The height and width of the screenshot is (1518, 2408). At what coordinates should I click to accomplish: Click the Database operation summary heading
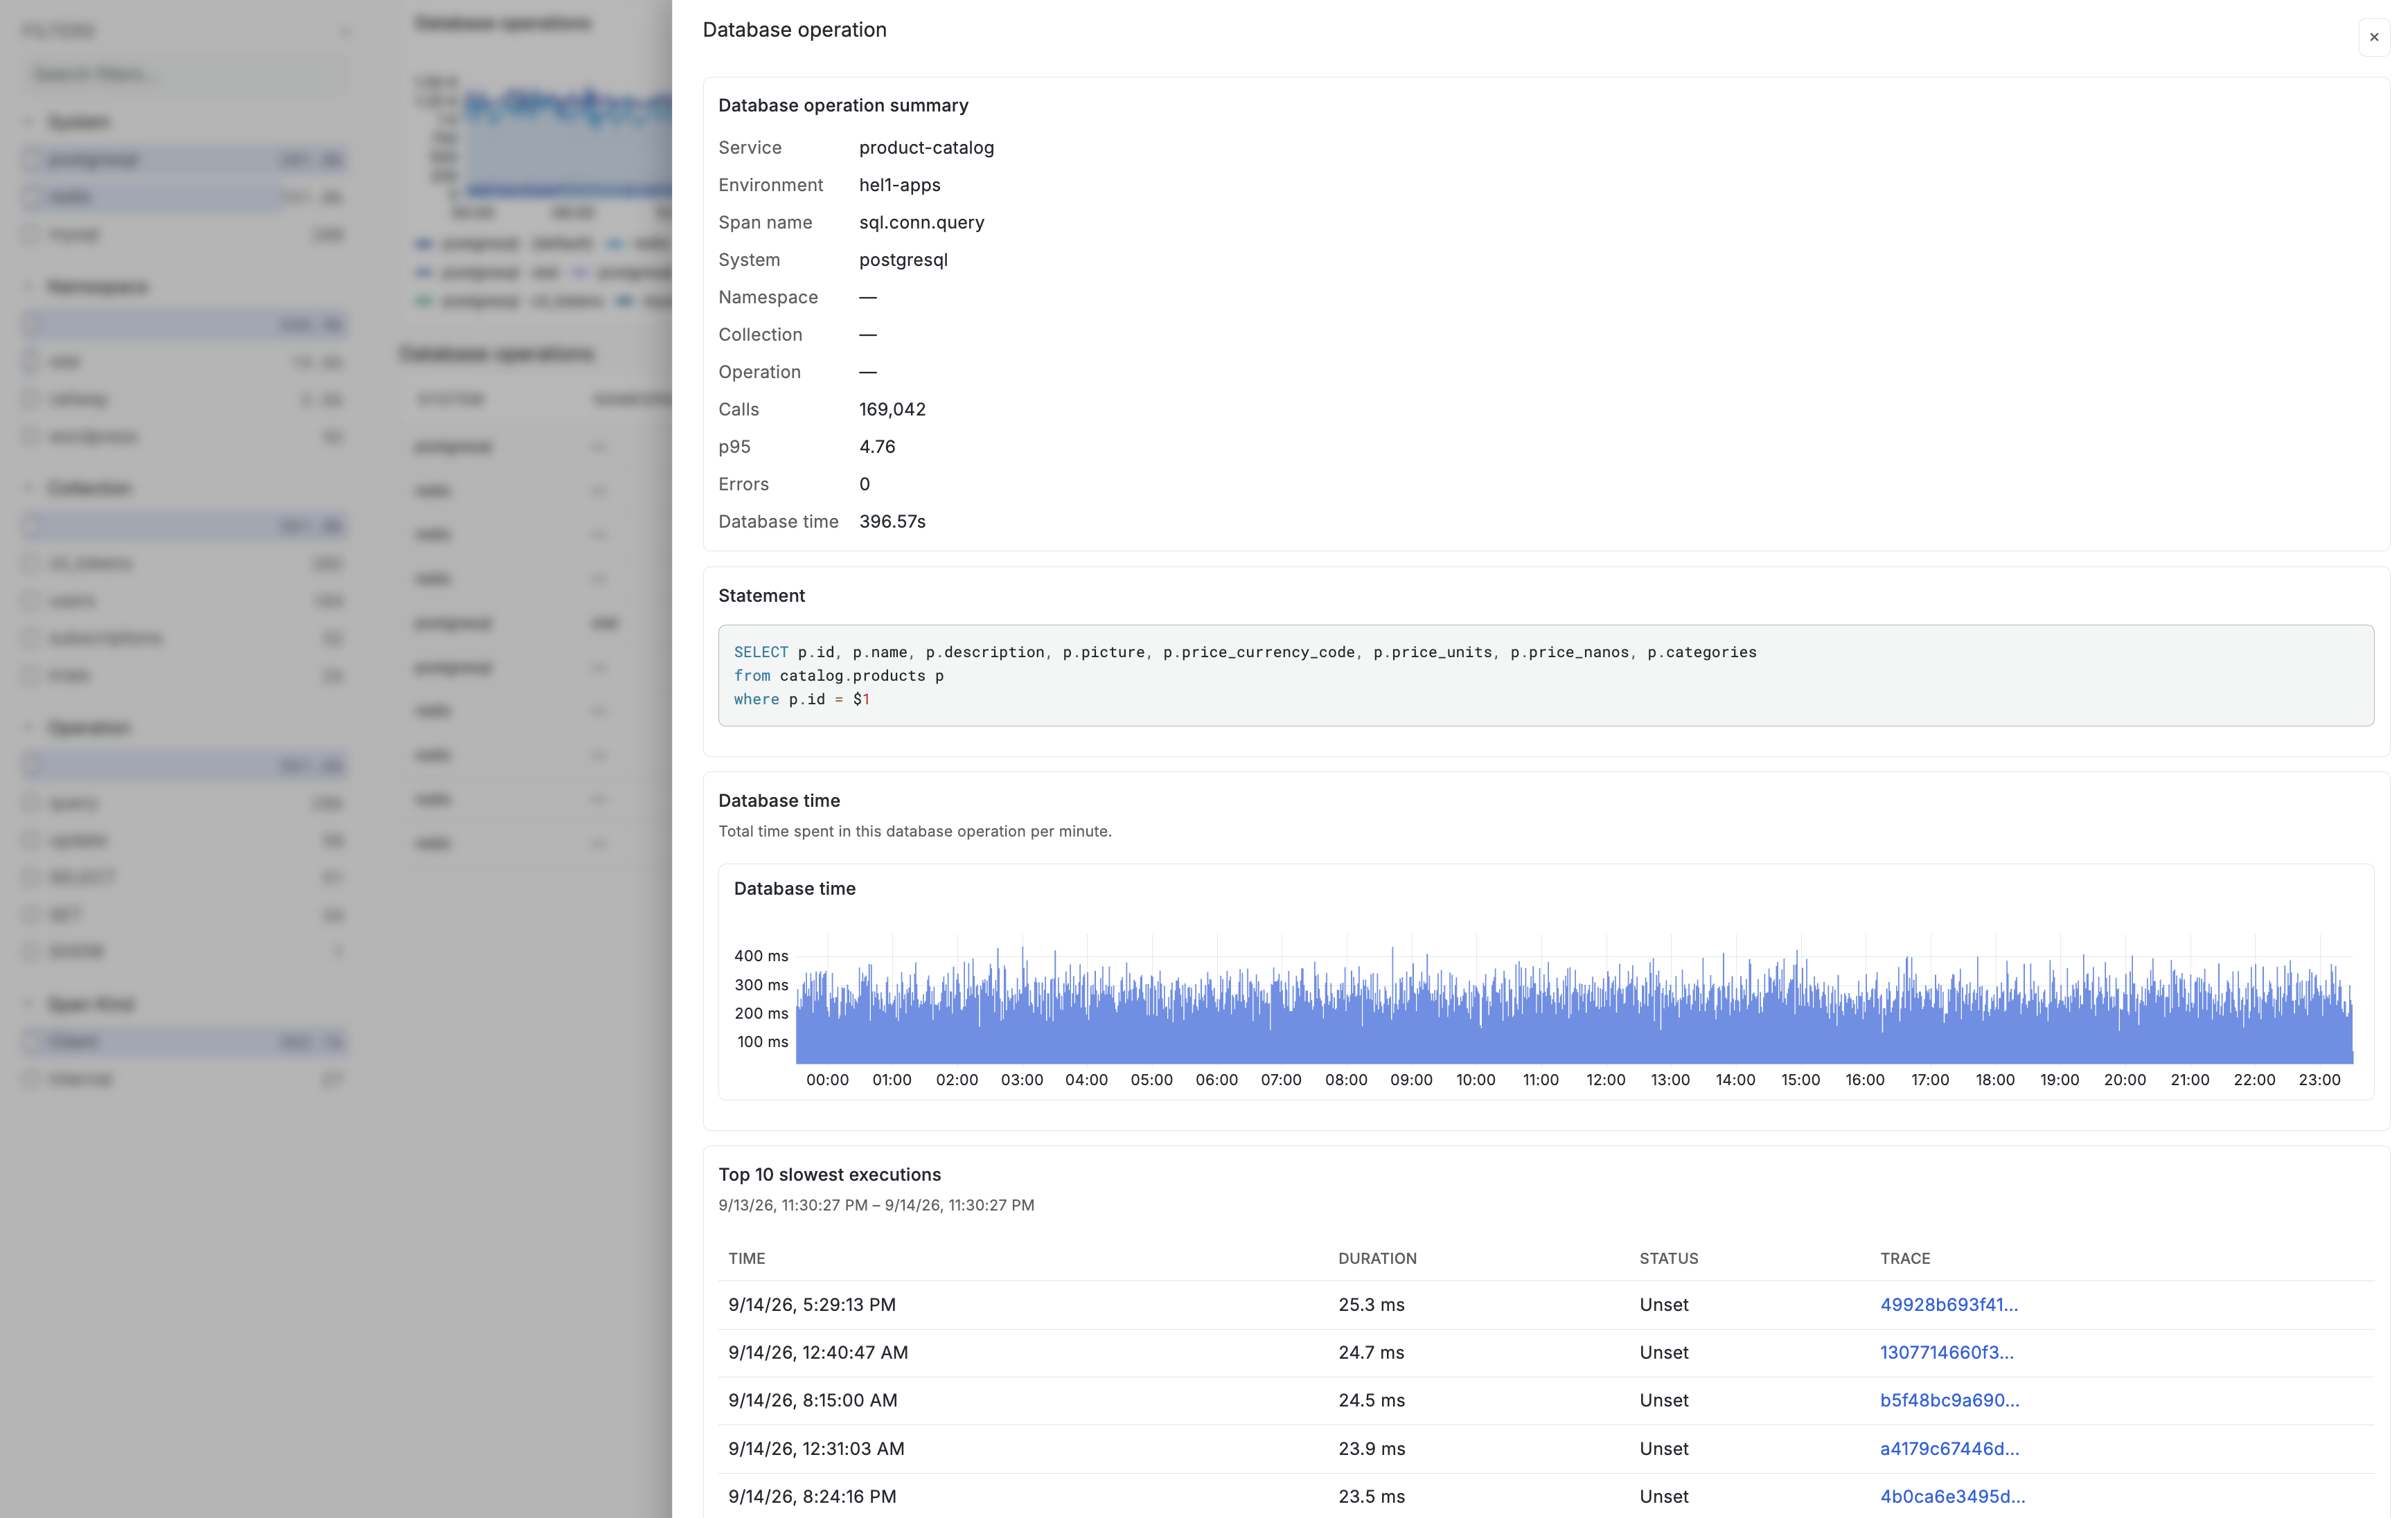[x=843, y=105]
